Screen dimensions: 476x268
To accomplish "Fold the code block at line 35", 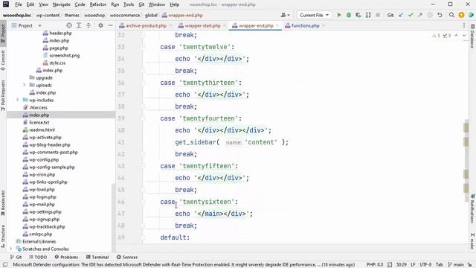I will [x=143, y=71].
